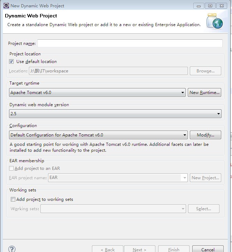The image size is (232, 252).
Task: Maximize the New Dynamic Web Project dialog
Action: [x=210, y=6]
